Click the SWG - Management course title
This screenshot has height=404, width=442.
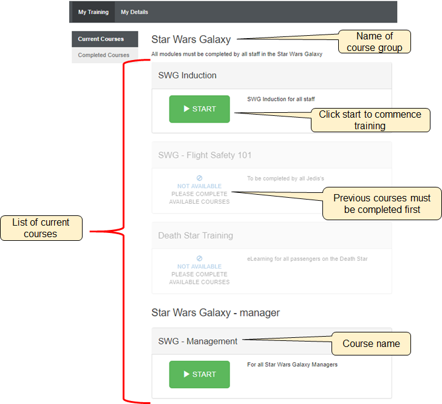pos(197,342)
